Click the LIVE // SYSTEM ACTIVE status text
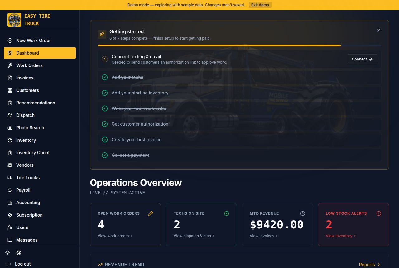 [117, 193]
